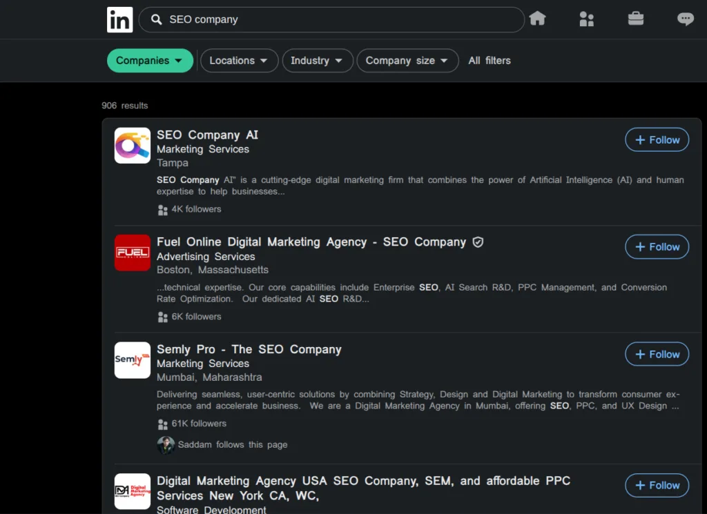Click SEO Company AI description about cutting-edge firm
This screenshot has height=514, width=707.
[x=420, y=186]
